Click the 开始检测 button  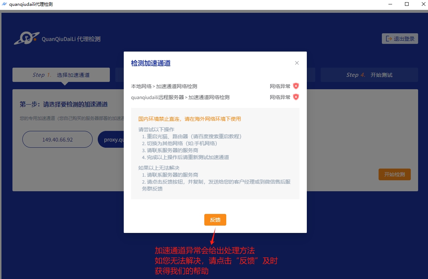point(394,174)
